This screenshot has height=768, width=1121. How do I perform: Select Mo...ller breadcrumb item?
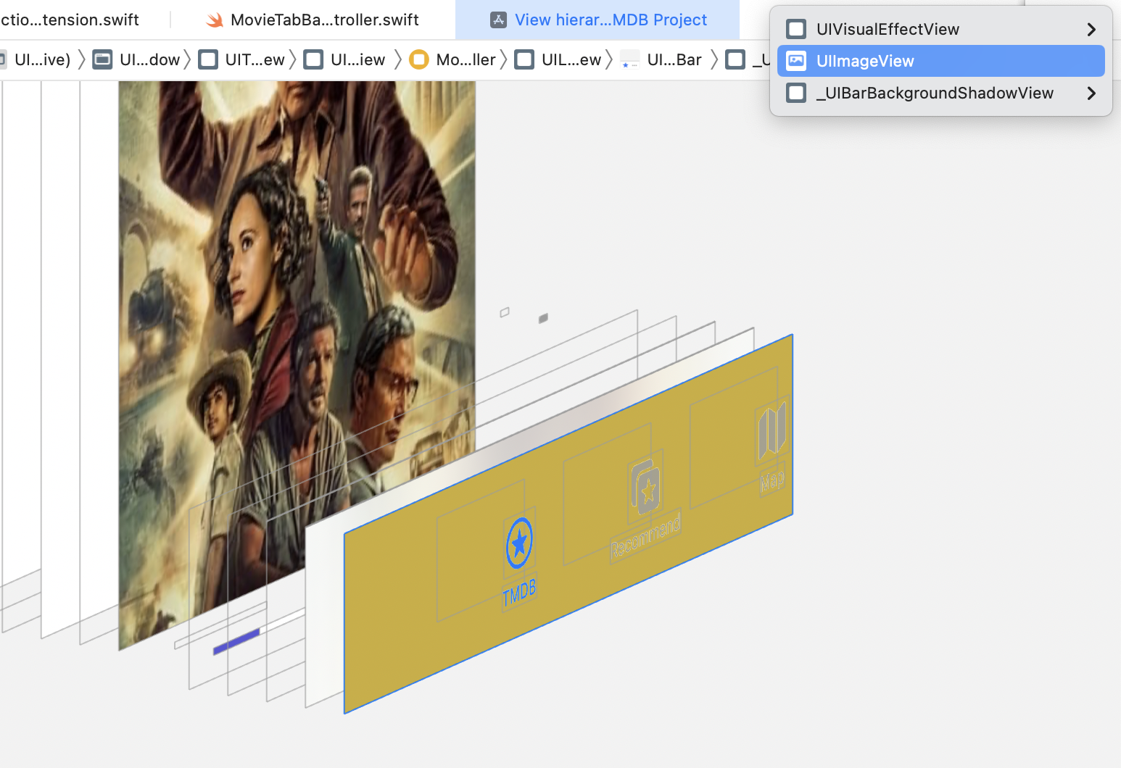(466, 59)
